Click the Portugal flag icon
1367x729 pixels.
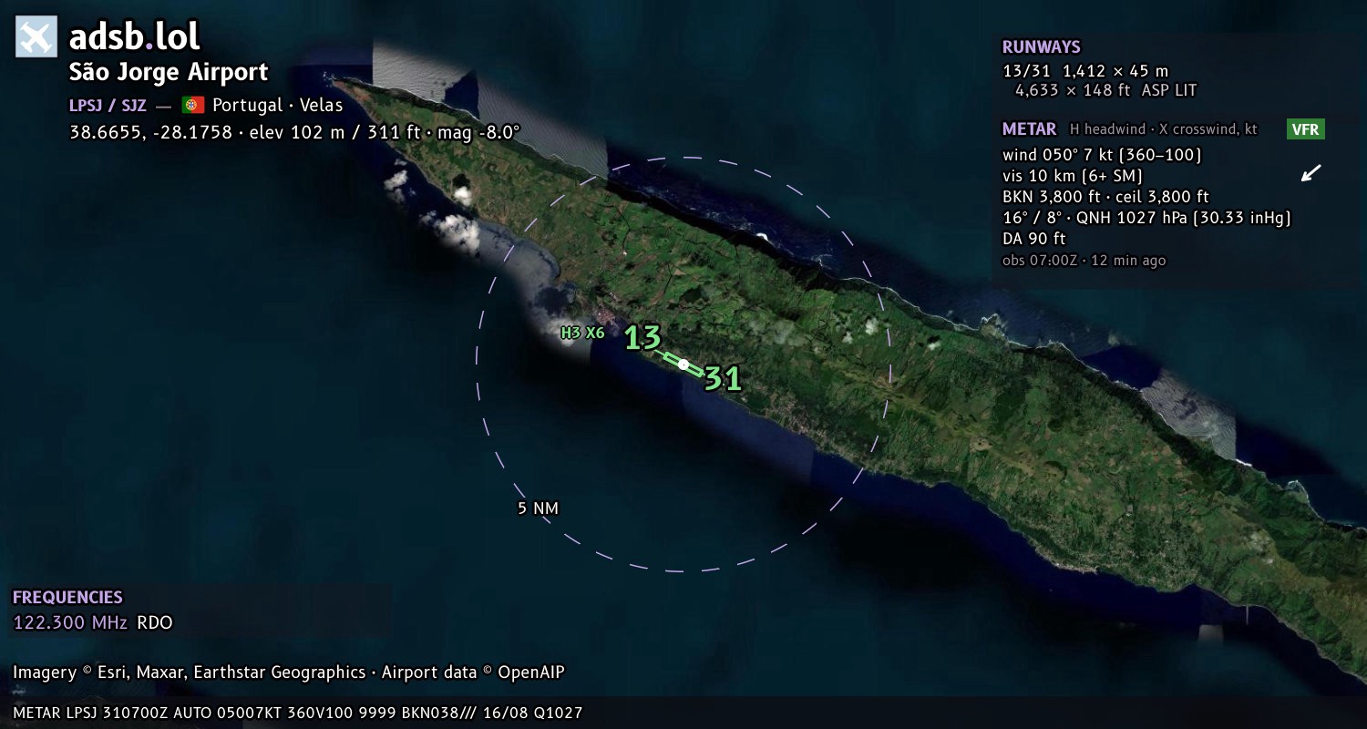[x=192, y=105]
